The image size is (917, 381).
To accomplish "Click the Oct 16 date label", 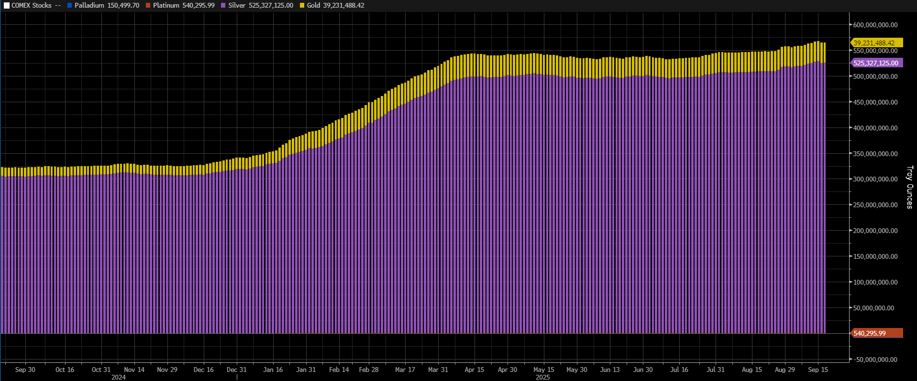I will [65, 370].
